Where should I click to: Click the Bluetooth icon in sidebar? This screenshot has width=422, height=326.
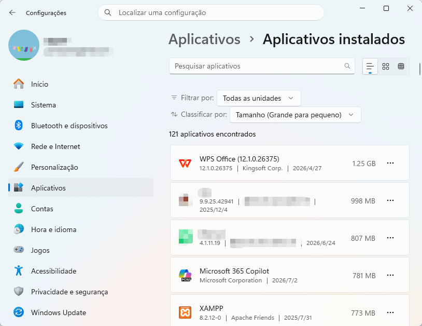click(19, 125)
